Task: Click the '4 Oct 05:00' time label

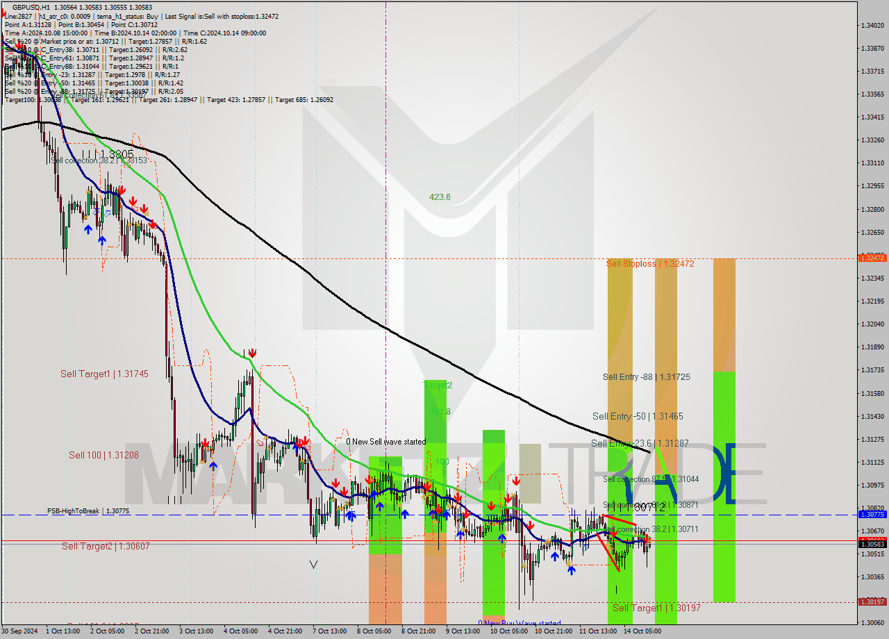Action: 240,631
